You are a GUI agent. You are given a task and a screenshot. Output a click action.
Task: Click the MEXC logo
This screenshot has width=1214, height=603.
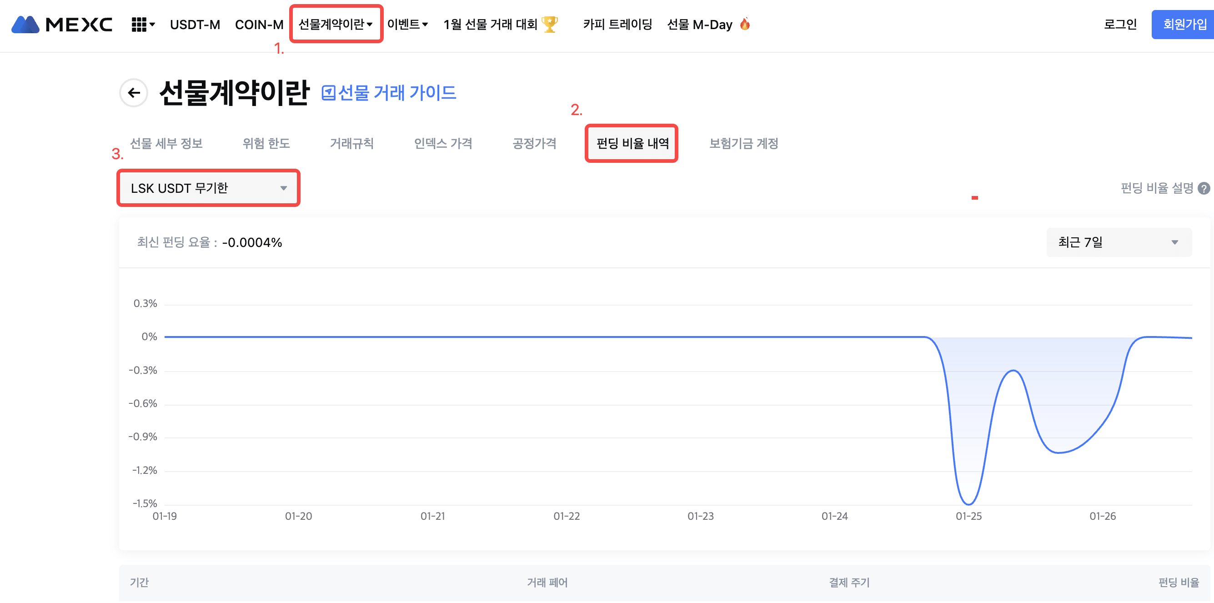tap(62, 25)
